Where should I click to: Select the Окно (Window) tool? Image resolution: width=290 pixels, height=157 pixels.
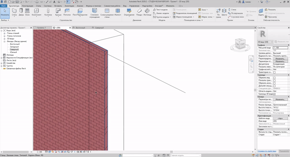click(x=28, y=12)
